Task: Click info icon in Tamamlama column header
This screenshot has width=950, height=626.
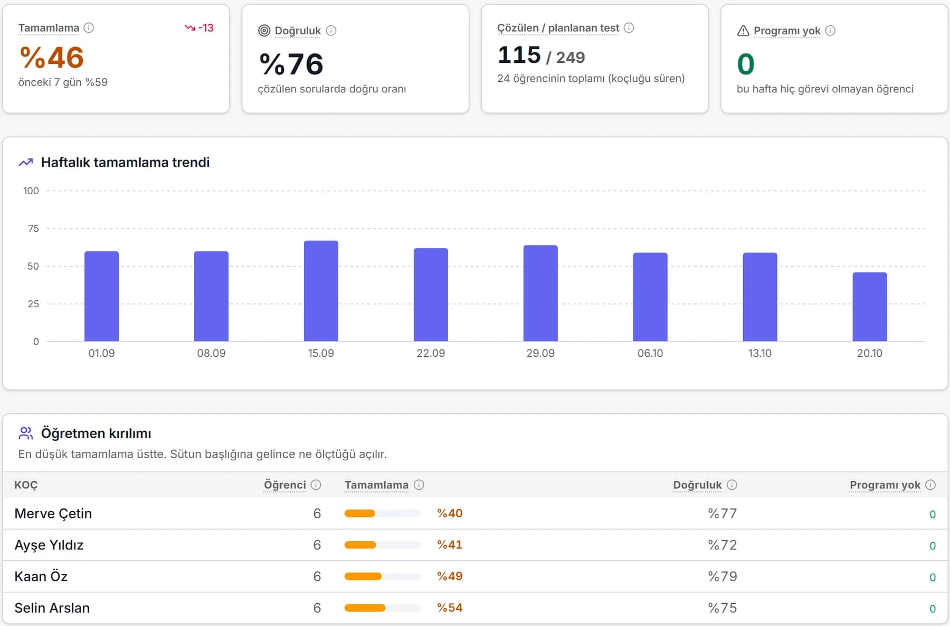Action: [x=419, y=485]
